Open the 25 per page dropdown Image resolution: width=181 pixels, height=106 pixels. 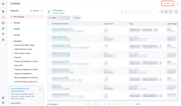pyautogui.click(x=53, y=104)
